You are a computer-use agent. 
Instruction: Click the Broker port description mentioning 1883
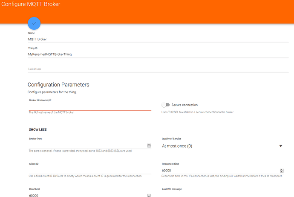[x=81, y=151]
